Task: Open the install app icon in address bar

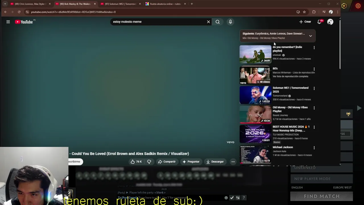Action: (298, 12)
